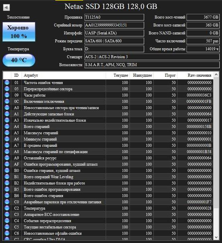The image size is (222, 243).
Task: Click power-on count value 507 раз
Action: [x=203, y=41]
